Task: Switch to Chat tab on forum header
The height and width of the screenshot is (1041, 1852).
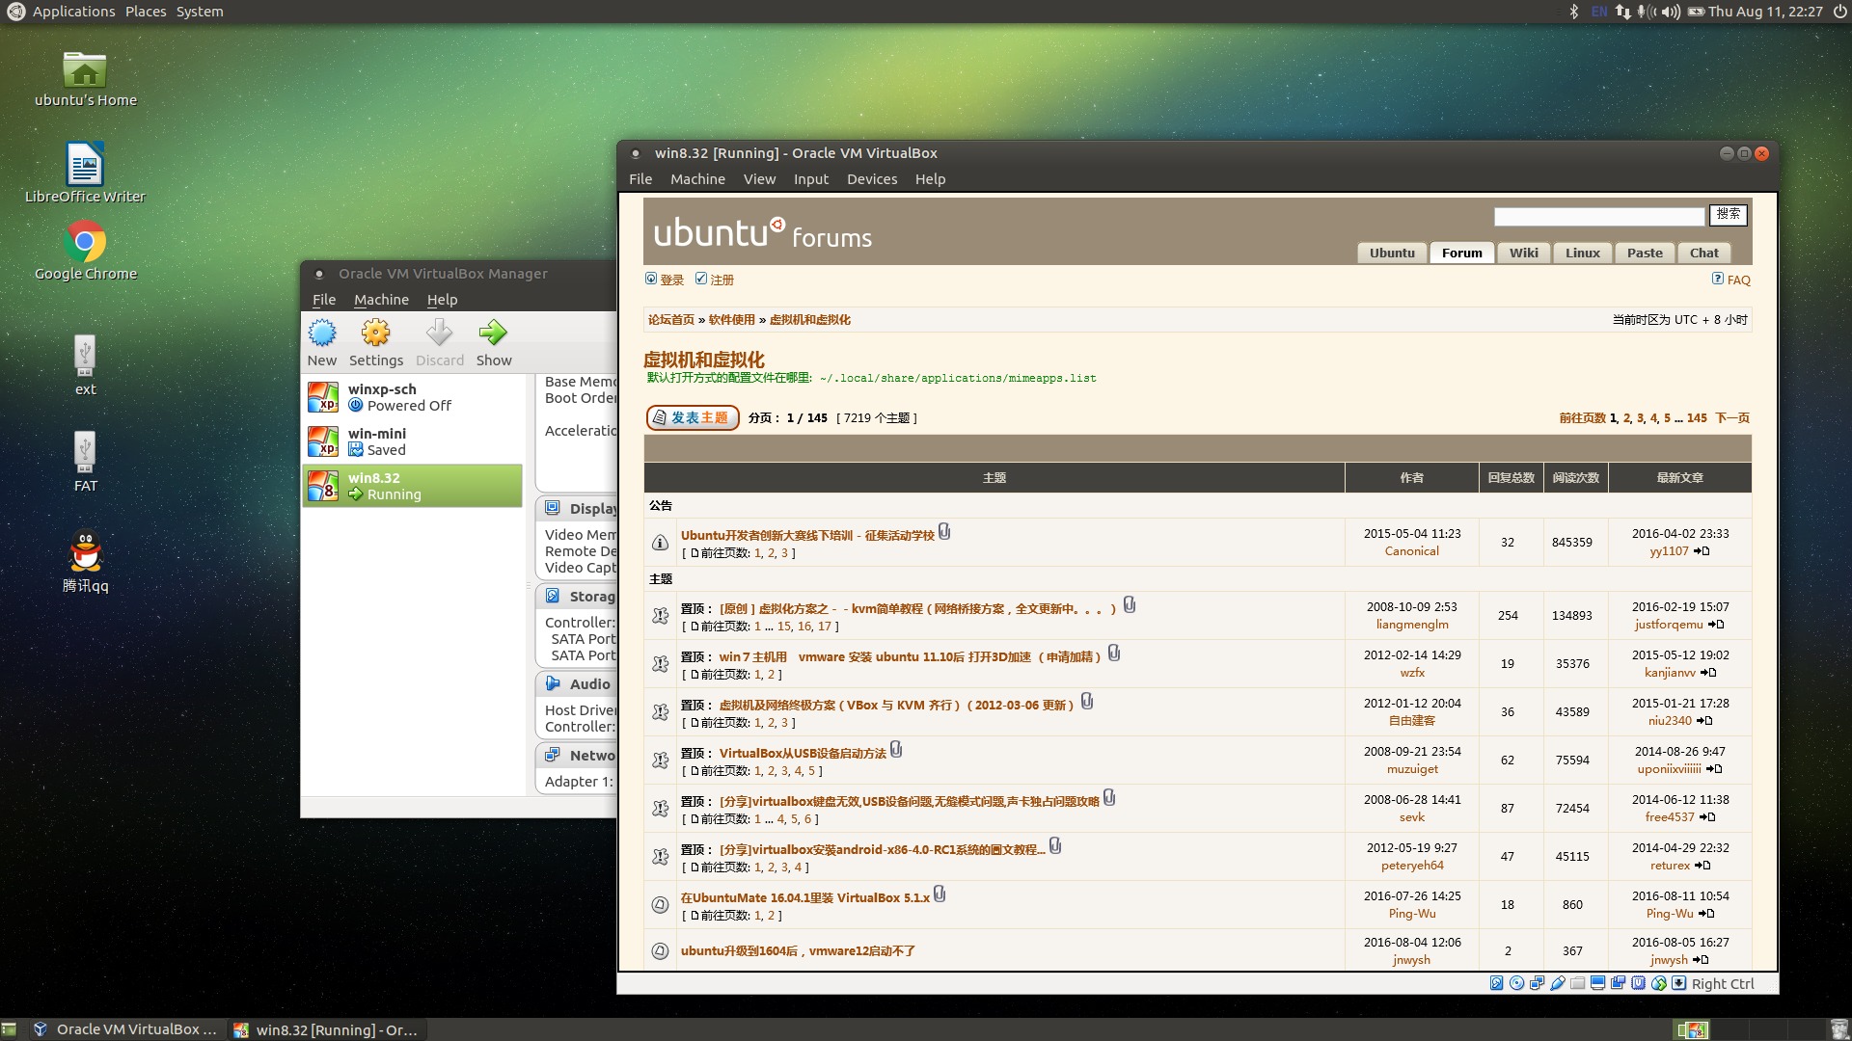Action: (x=1703, y=253)
